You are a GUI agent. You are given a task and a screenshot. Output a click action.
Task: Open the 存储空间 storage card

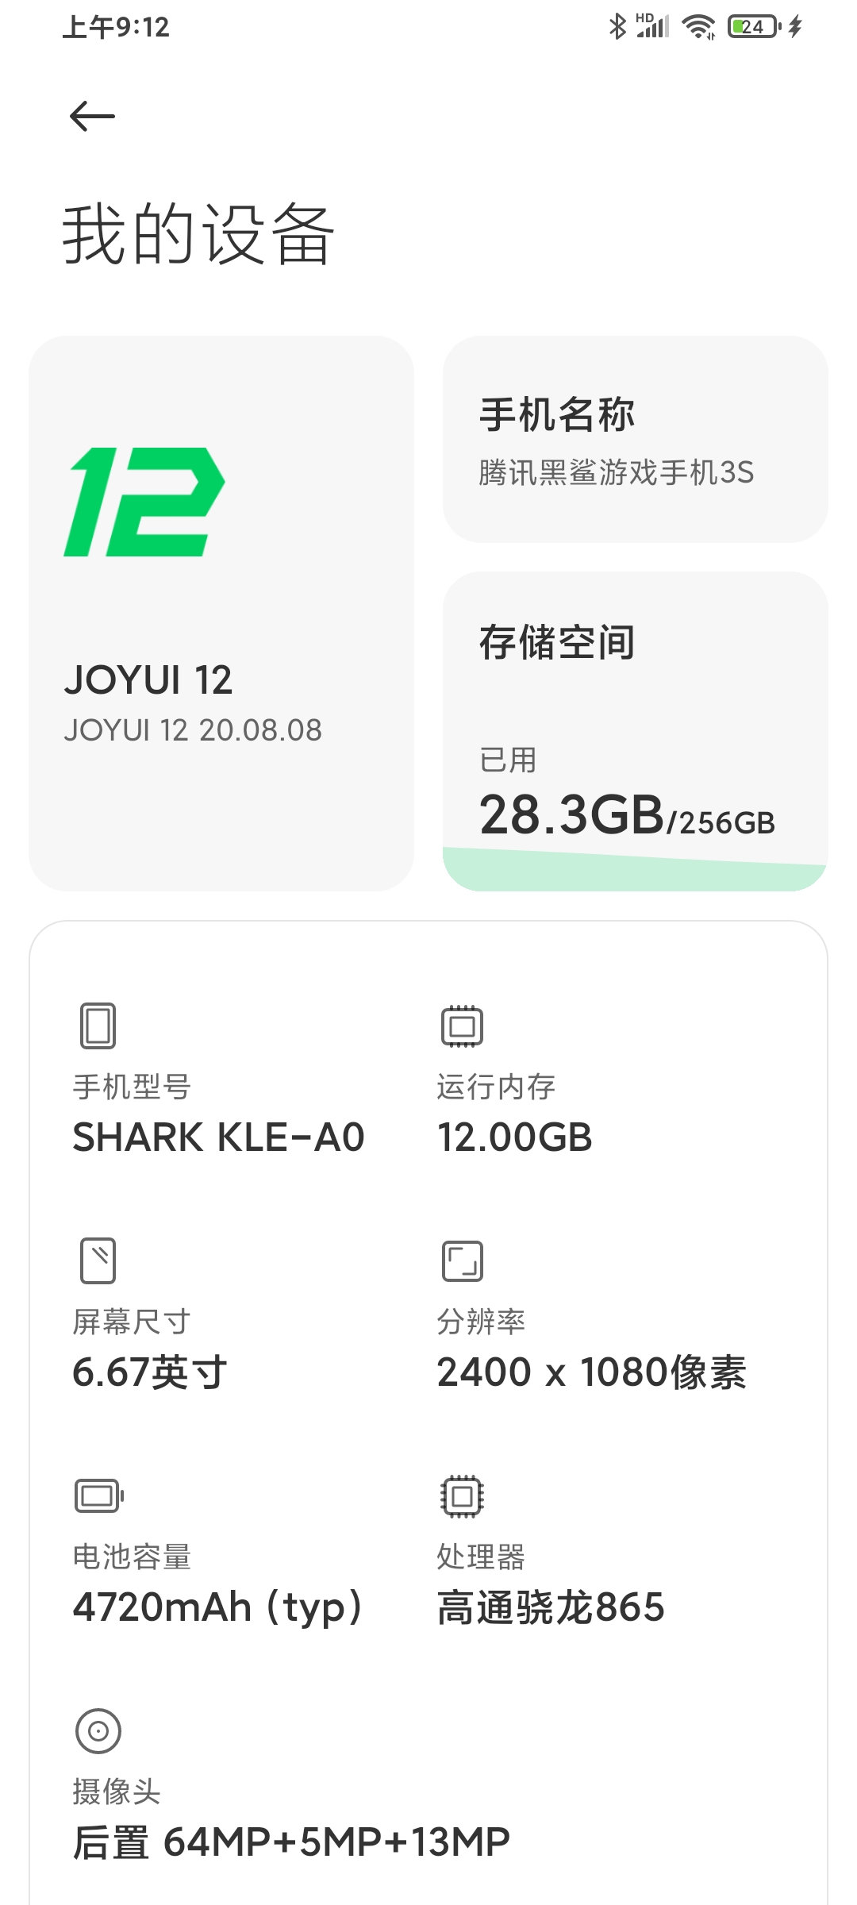(635, 714)
